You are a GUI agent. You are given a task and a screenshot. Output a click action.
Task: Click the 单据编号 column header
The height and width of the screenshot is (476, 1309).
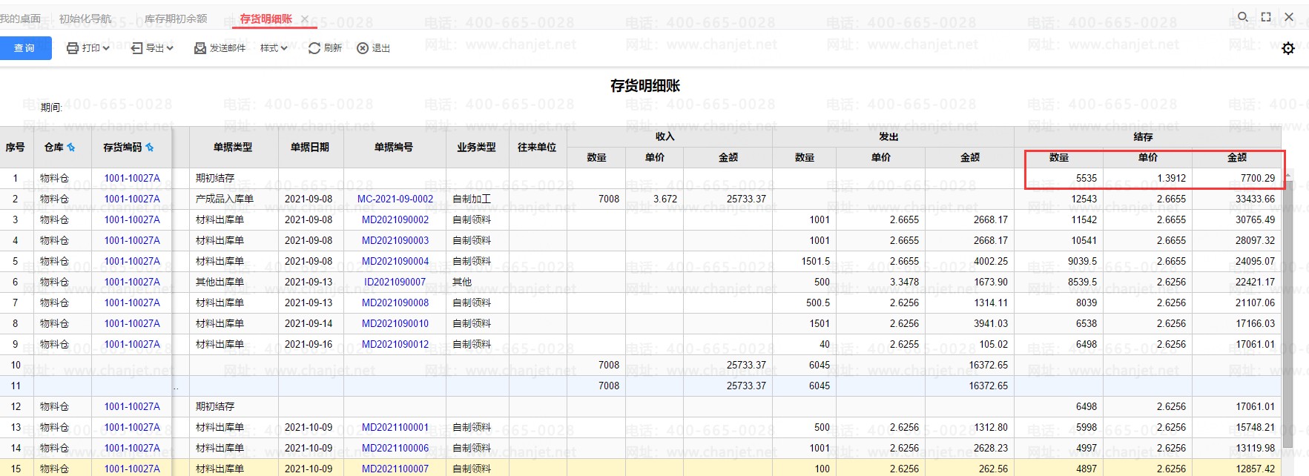pos(394,148)
